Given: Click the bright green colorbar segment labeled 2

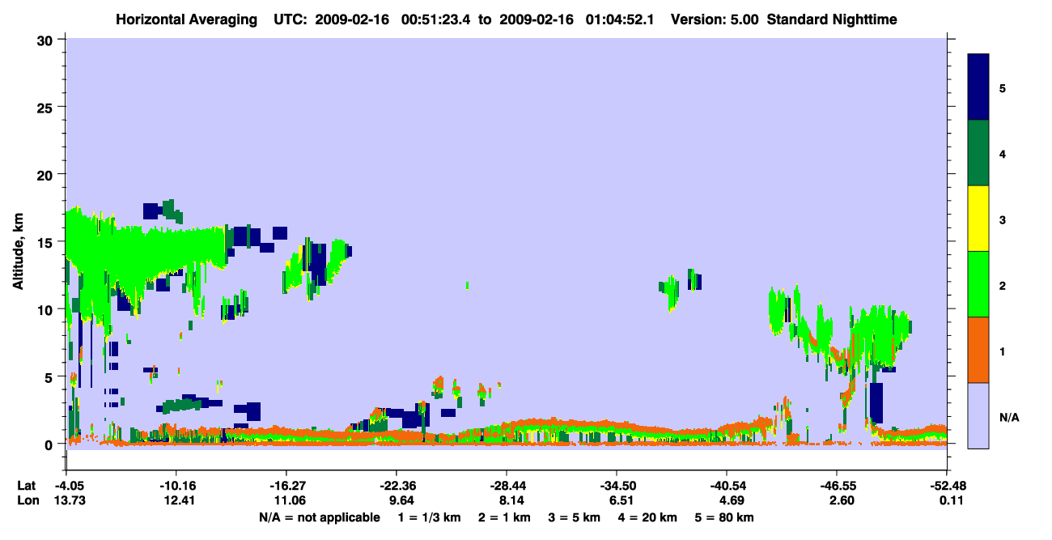Looking at the screenshot, I should point(978,284).
